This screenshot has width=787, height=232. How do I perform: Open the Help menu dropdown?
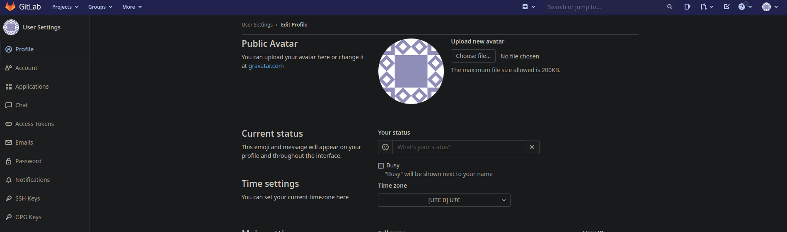745,7
